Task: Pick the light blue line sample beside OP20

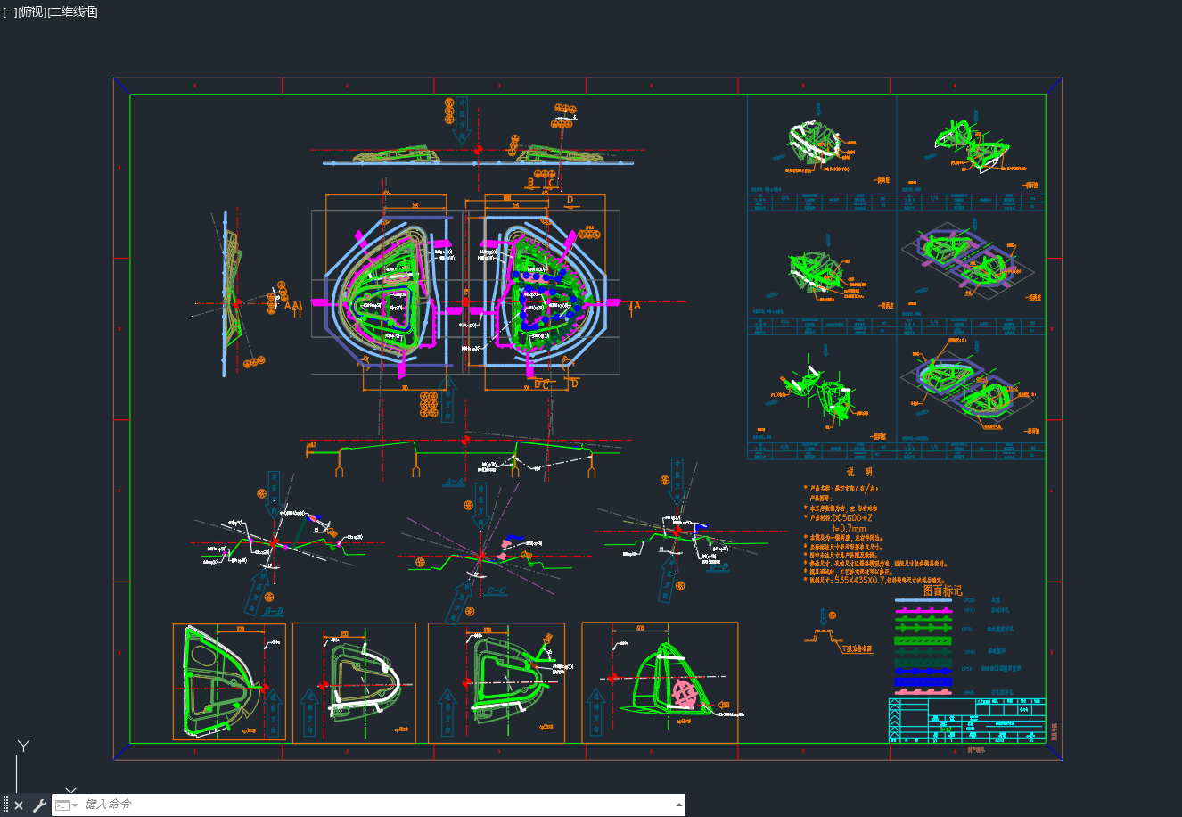Action: pos(923,600)
